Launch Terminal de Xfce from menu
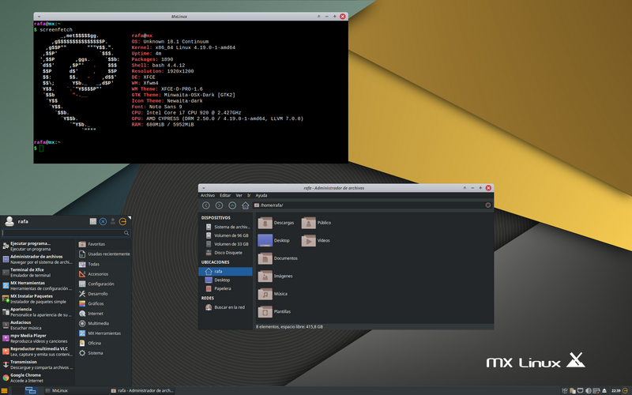 pyautogui.click(x=37, y=273)
